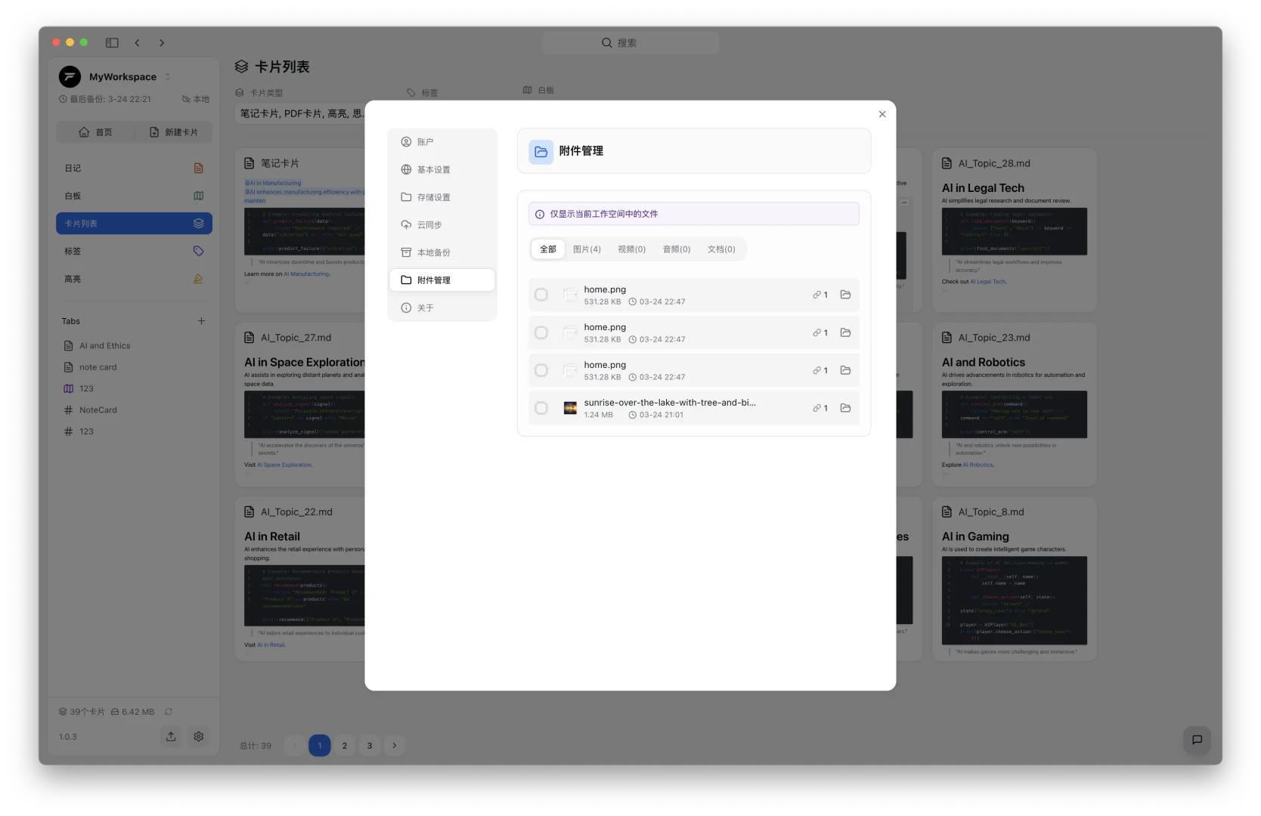Switch to the 全部 attachments tab
The width and height of the screenshot is (1261, 816).
point(548,249)
